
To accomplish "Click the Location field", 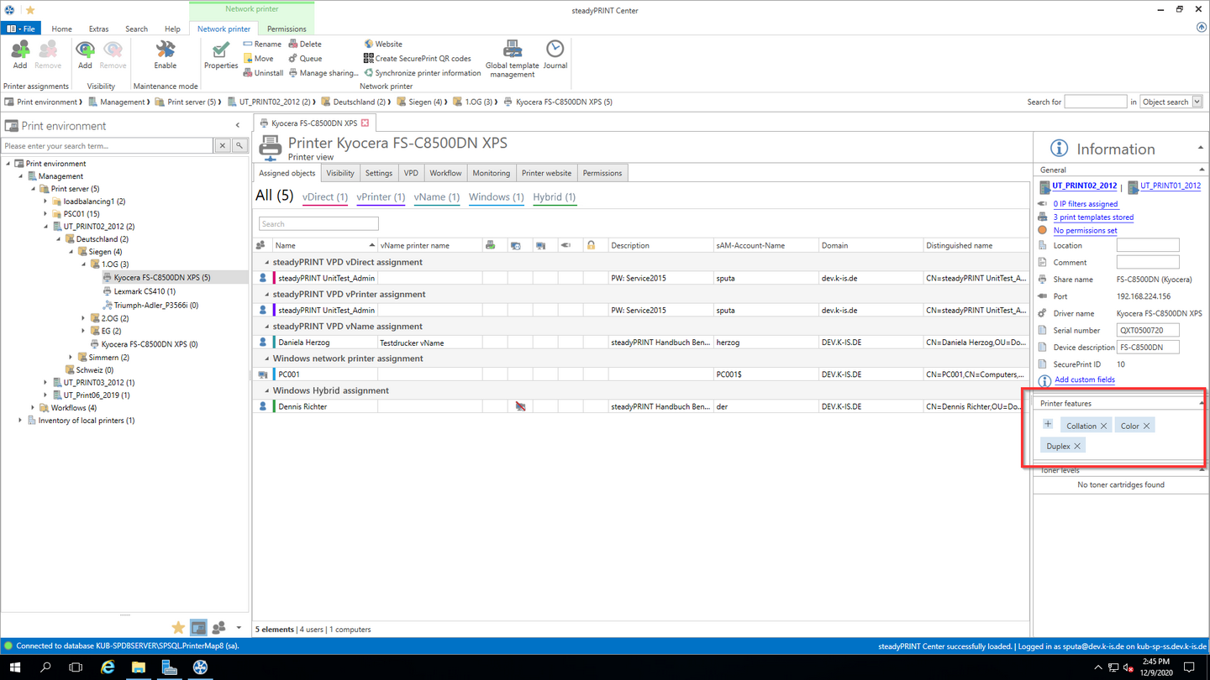I will tap(1148, 245).
